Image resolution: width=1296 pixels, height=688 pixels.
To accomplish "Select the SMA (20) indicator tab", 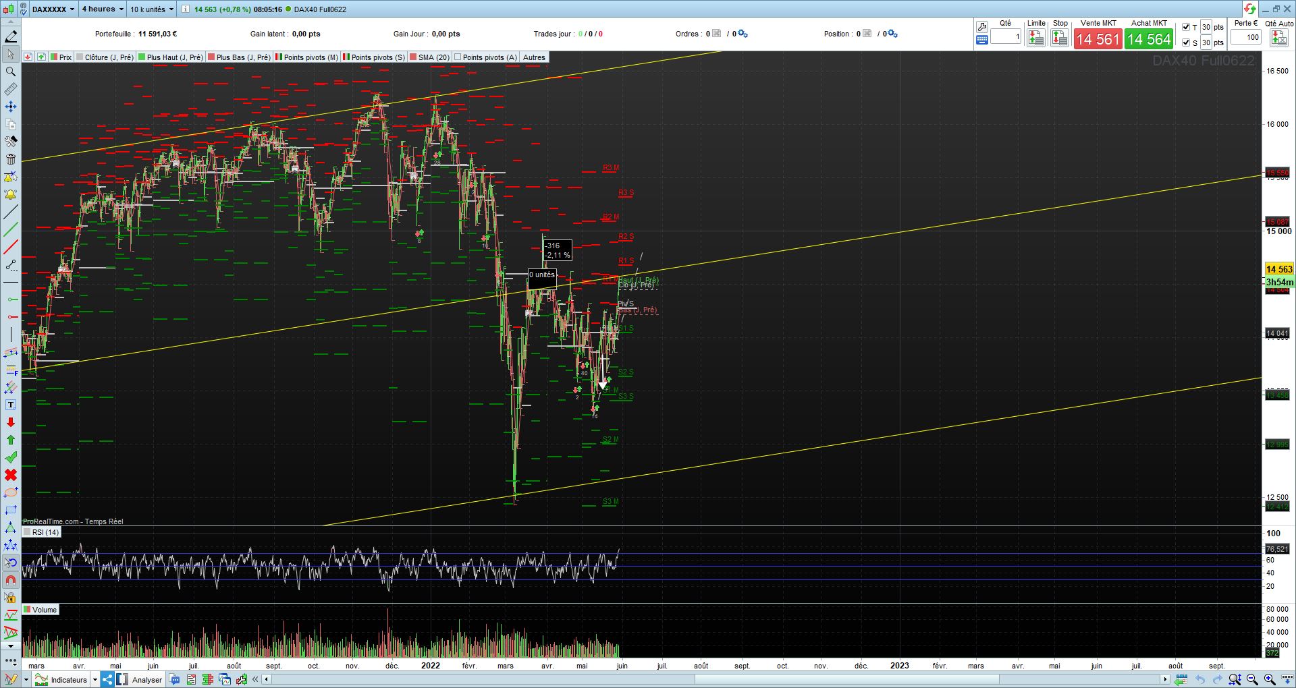I will coord(430,57).
